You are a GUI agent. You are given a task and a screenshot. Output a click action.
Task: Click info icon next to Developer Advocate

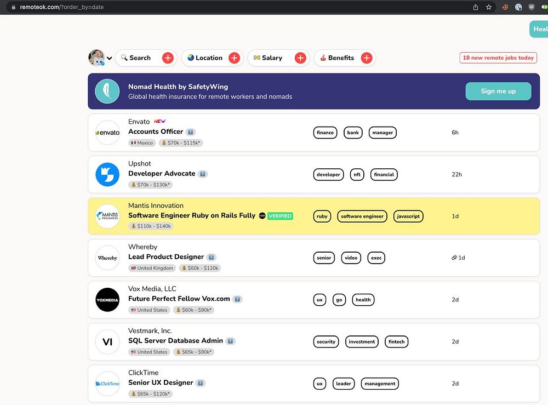(x=203, y=174)
